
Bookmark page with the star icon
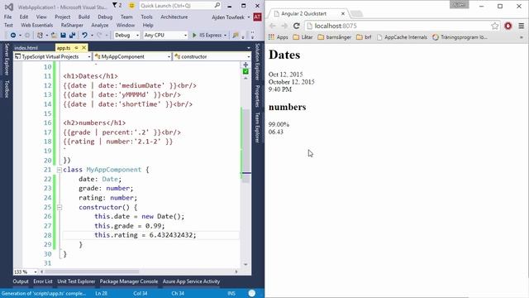[494, 26]
